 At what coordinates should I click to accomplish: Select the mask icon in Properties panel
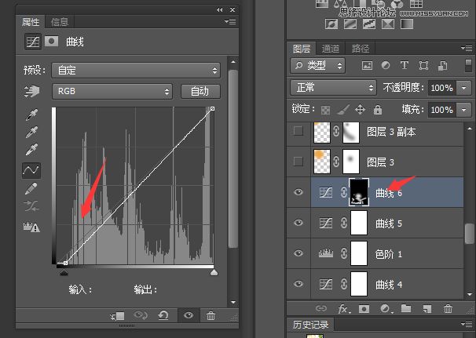click(x=51, y=41)
